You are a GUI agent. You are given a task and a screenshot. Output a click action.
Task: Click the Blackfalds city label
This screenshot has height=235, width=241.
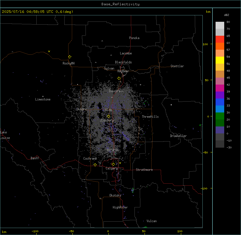point(123,62)
